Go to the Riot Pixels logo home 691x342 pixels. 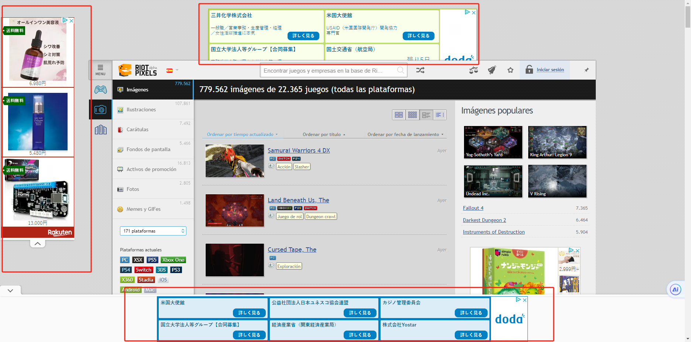pyautogui.click(x=137, y=70)
